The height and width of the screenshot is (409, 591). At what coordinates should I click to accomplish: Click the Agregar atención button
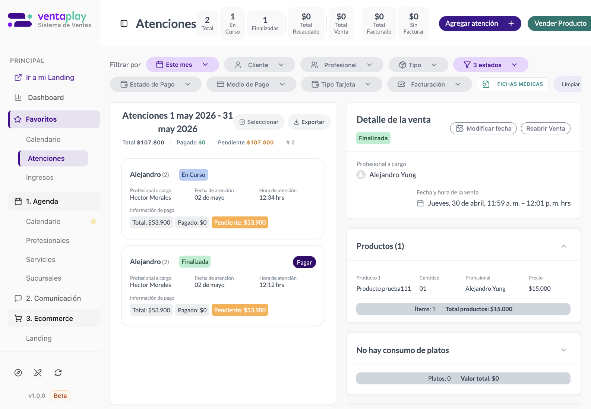click(480, 24)
